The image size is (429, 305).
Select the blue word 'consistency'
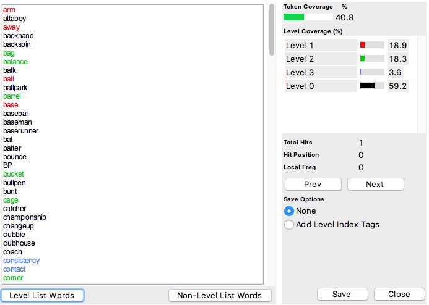click(x=21, y=261)
